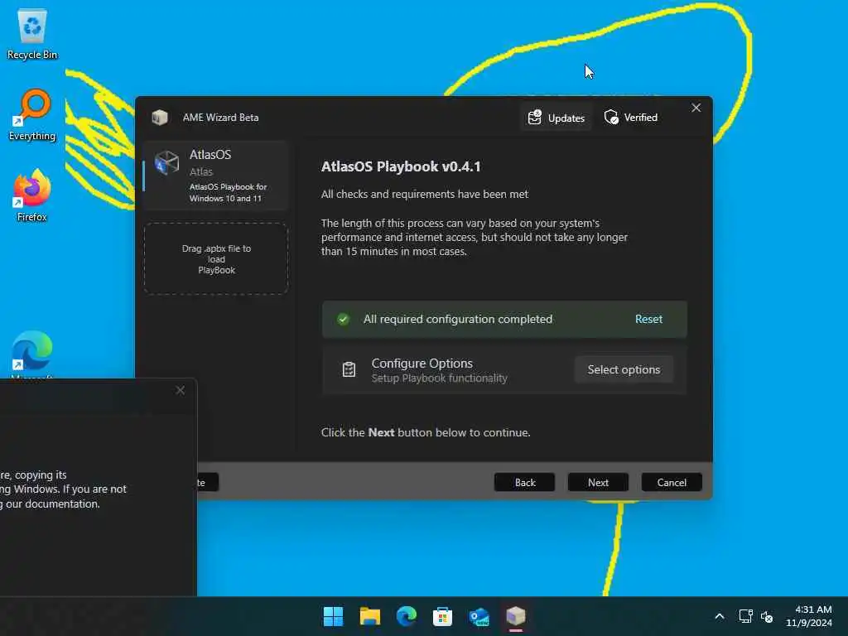Click the network status tray icon
This screenshot has height=636, width=848.
click(746, 616)
